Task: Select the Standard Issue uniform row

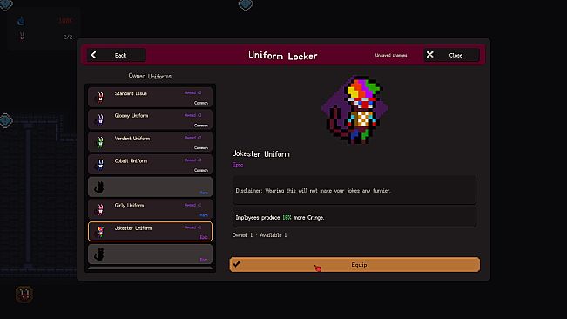Action: click(150, 98)
